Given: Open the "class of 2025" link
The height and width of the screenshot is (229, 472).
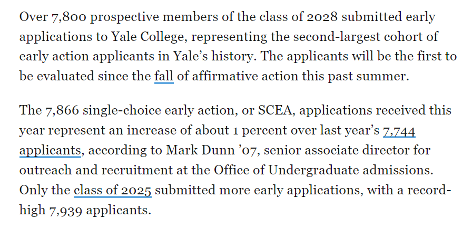Looking at the screenshot, I should click(113, 191).
